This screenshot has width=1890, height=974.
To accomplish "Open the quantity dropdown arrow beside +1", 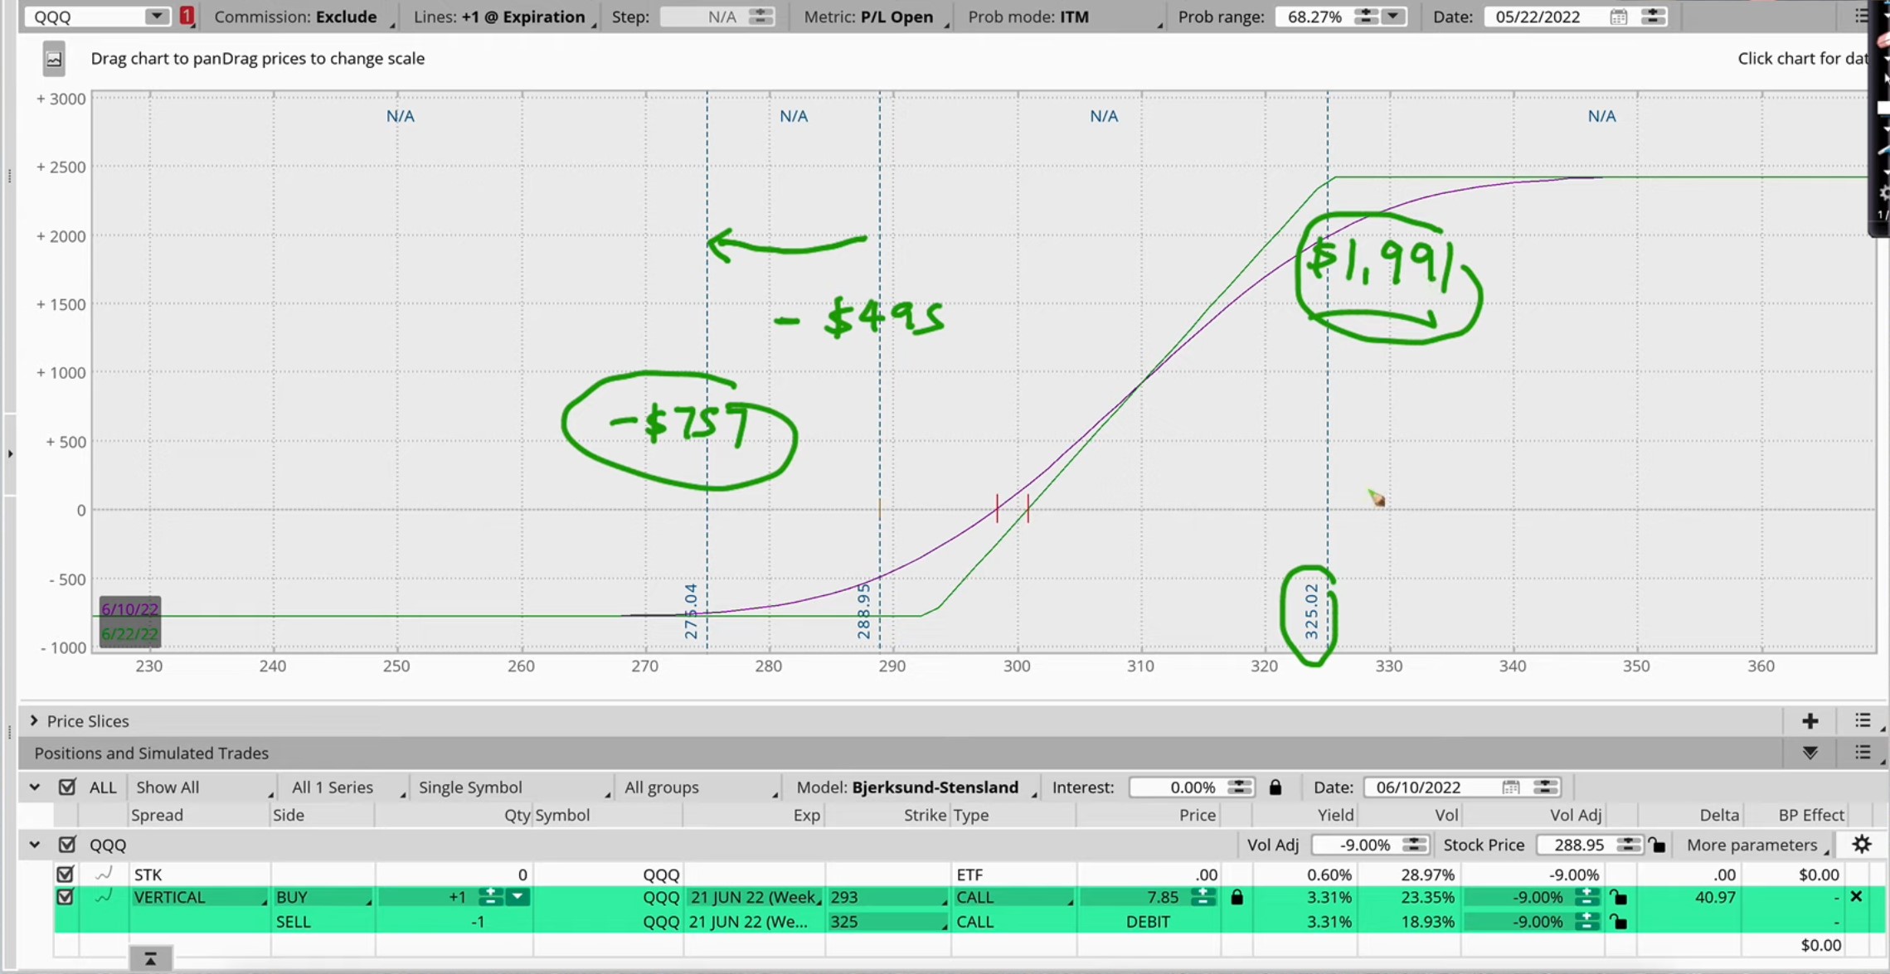I will click(517, 897).
